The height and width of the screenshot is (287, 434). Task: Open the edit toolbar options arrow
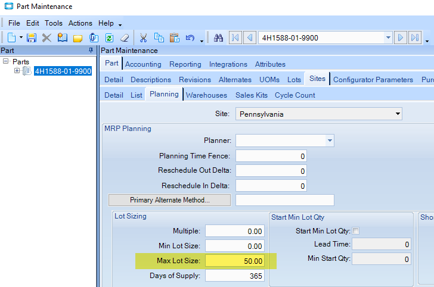(201, 41)
